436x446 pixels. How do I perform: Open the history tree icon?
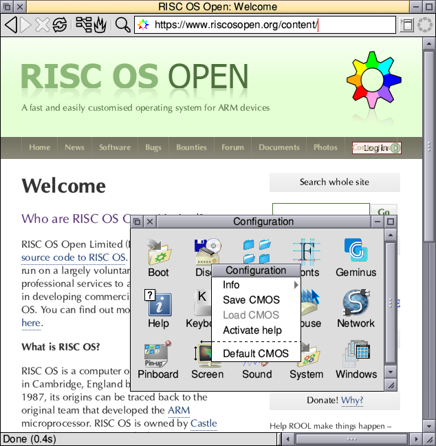[x=84, y=25]
